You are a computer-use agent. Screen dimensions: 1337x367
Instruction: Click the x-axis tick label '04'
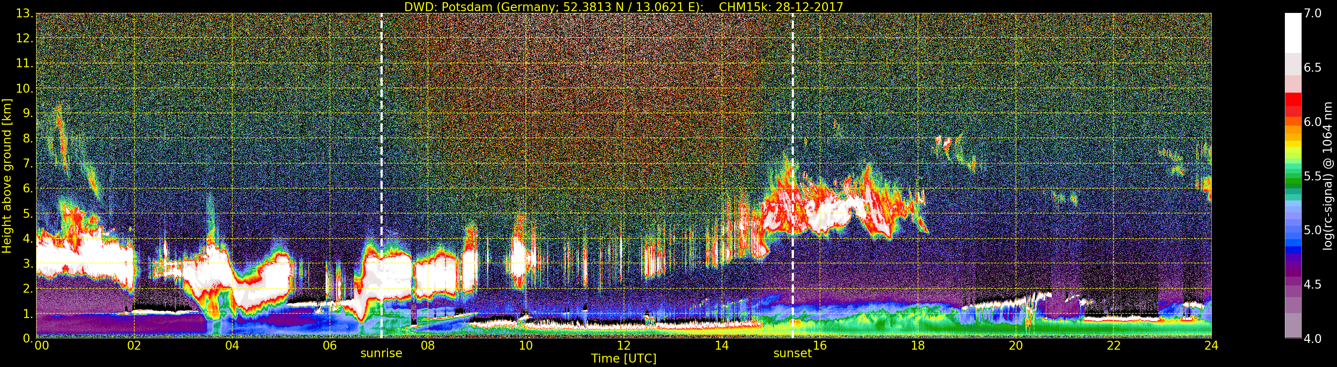point(232,345)
